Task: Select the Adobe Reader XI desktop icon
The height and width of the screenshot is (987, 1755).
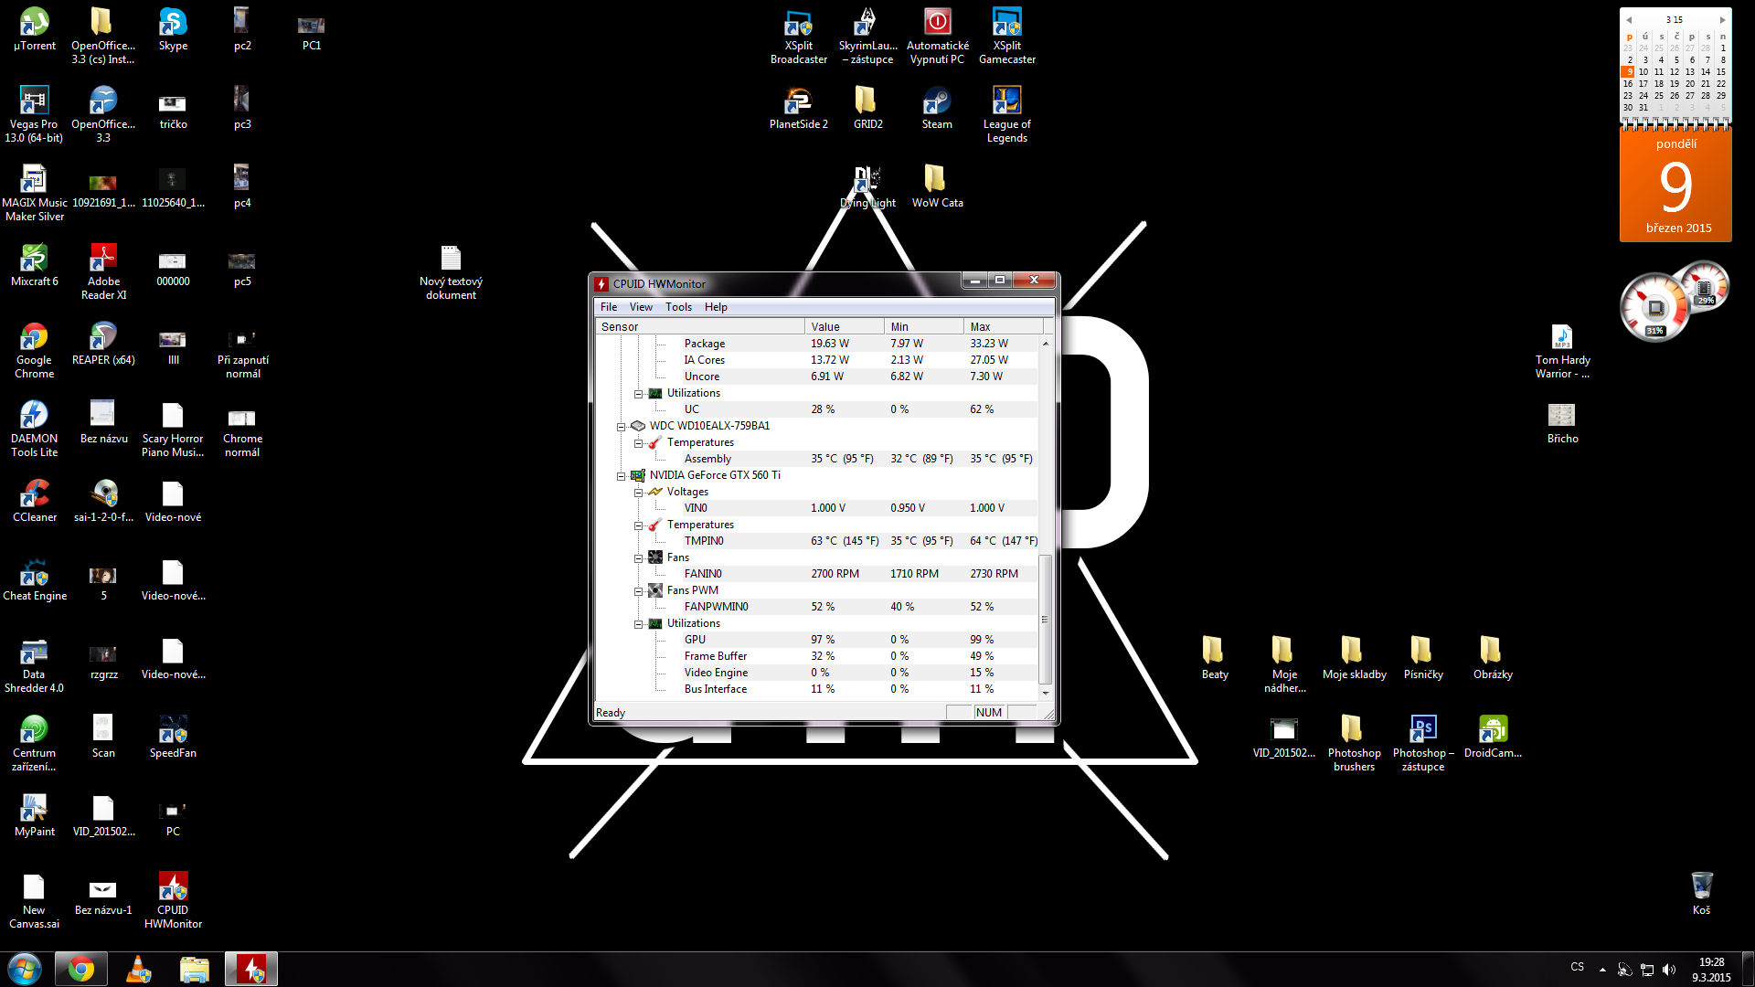Action: 103,271
